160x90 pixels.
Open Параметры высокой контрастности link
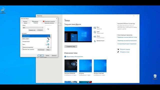click(x=127, y=40)
